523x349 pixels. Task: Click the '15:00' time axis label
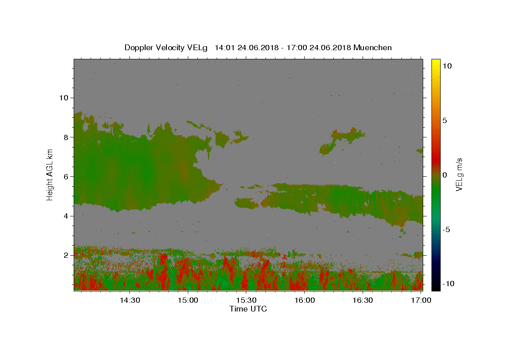coord(188,300)
